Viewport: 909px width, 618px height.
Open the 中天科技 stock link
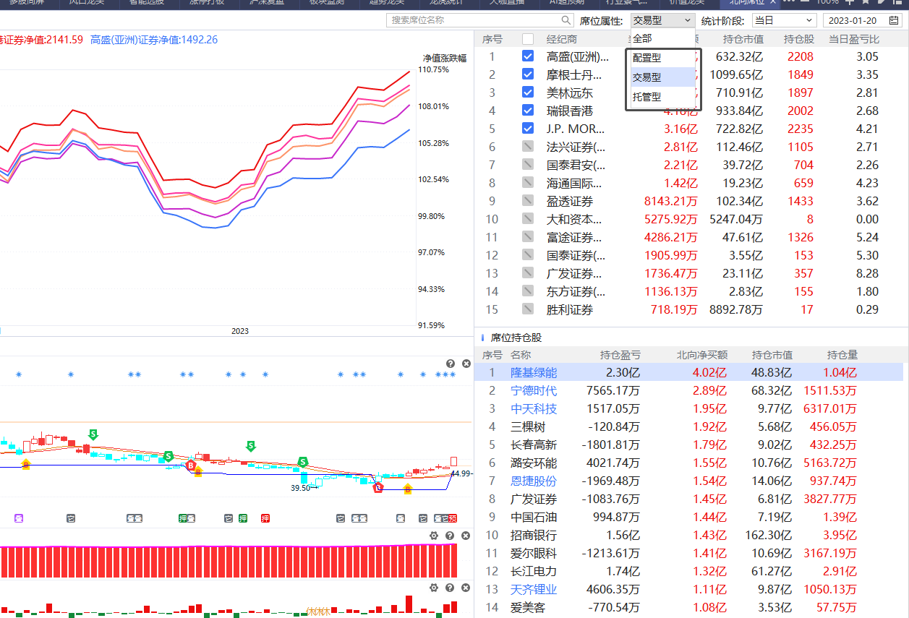point(534,408)
